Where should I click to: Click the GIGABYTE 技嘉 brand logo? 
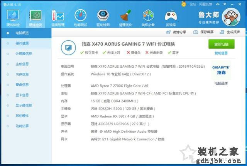[x=220, y=70]
